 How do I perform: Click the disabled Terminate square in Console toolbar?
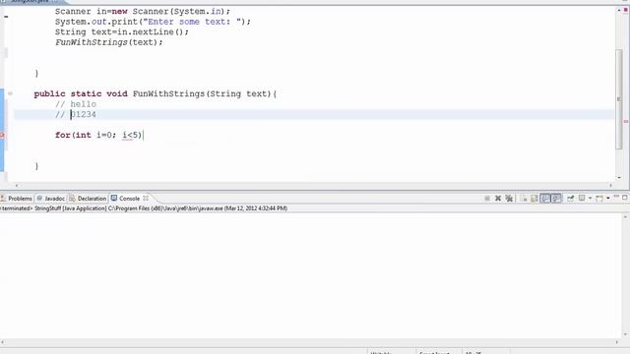(487, 199)
